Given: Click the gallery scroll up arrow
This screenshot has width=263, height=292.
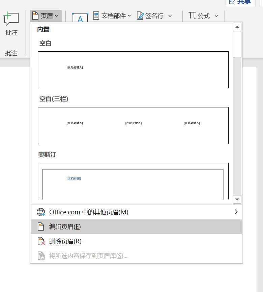Looking at the screenshot, I should click(x=237, y=27).
